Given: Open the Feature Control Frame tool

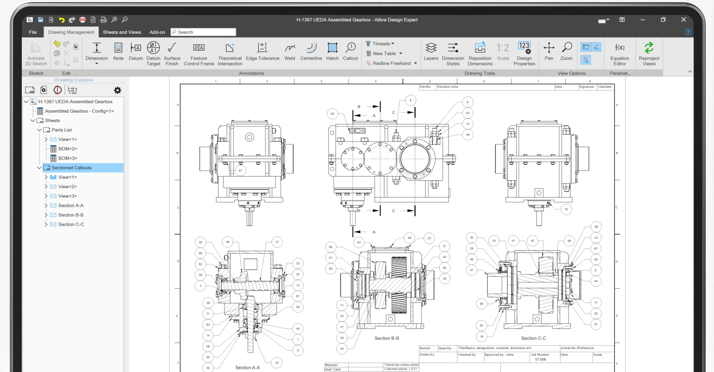Looking at the screenshot, I should 199,53.
